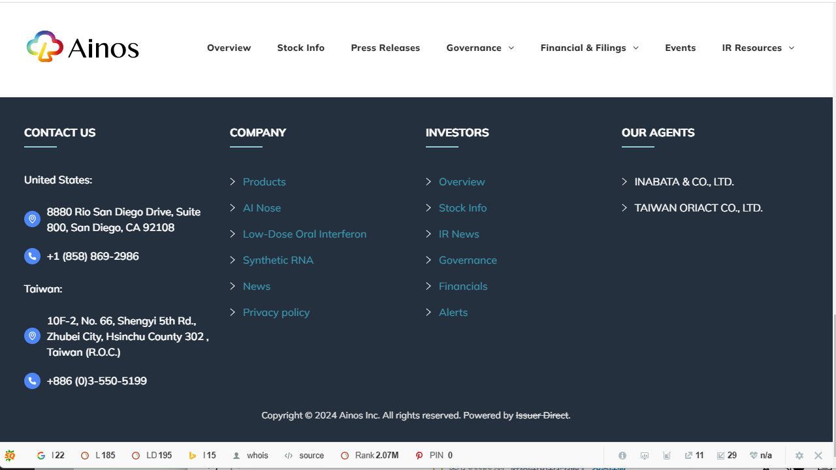
Task: Click the L 185 links metric
Action: pos(98,456)
